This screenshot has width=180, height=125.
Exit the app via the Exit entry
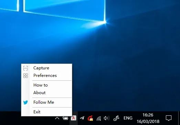pos(46,112)
